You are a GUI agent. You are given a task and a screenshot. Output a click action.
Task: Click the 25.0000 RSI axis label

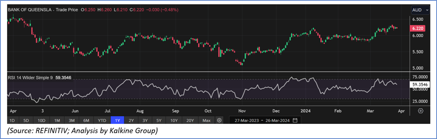[x=419, y=101]
